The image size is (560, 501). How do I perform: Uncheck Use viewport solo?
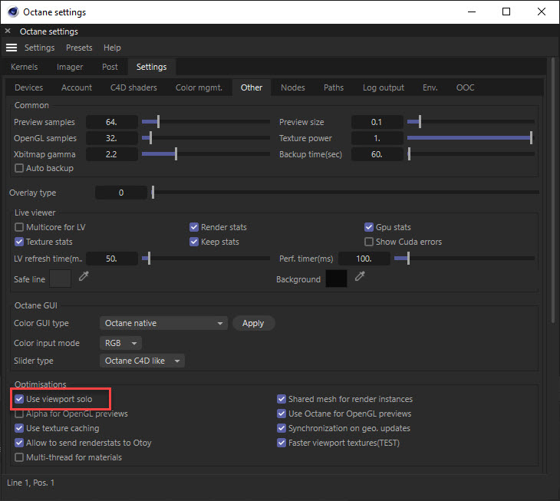[x=19, y=399]
